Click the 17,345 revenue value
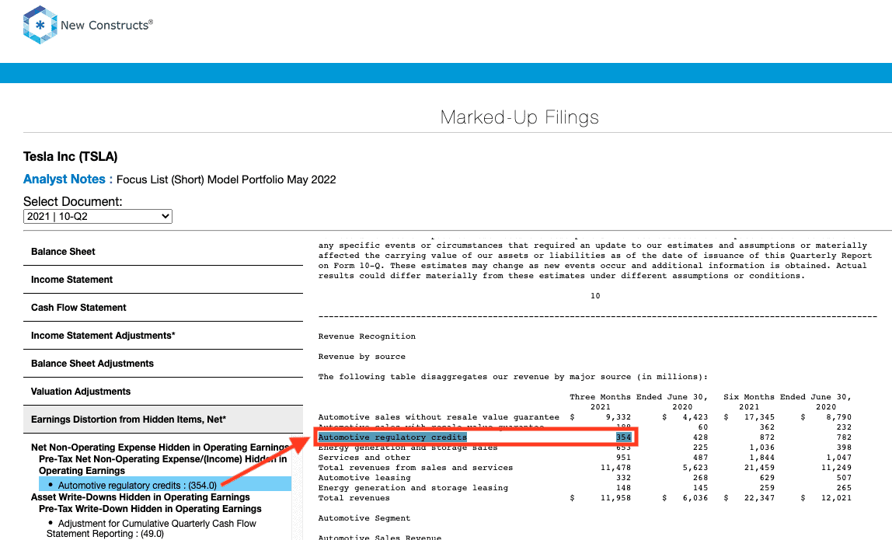 (759, 417)
